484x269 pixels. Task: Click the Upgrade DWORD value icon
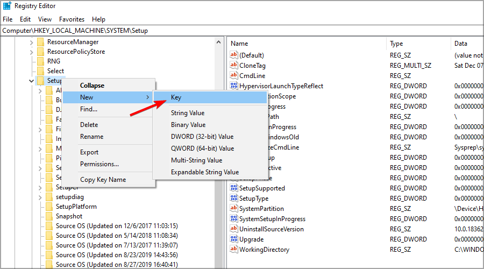click(x=234, y=239)
